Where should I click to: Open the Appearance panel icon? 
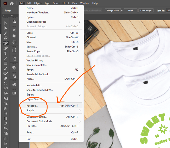[14, 36]
